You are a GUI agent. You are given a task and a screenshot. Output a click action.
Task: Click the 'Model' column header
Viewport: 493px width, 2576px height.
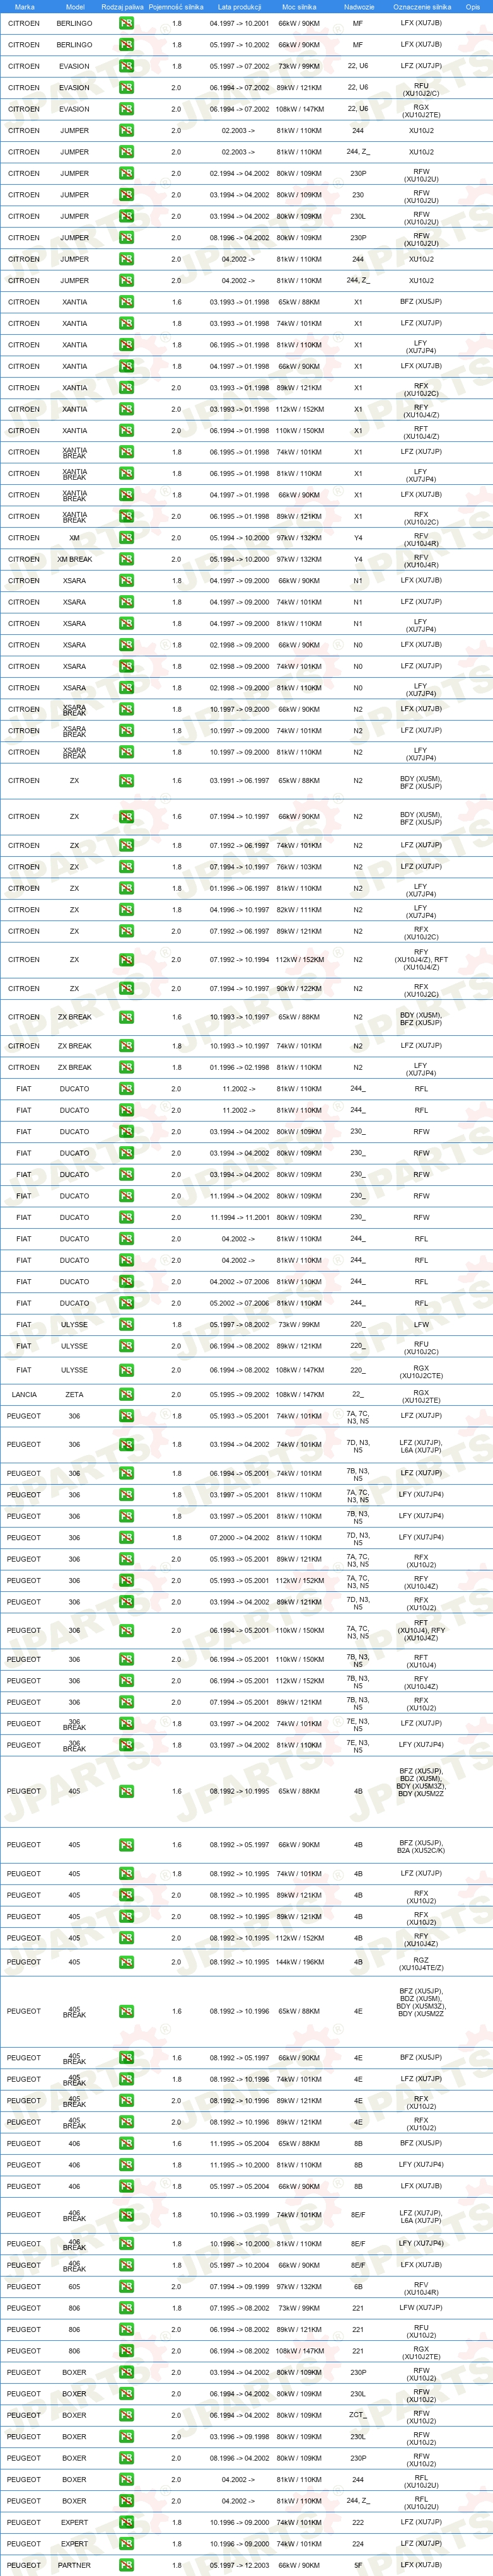[75, 7]
